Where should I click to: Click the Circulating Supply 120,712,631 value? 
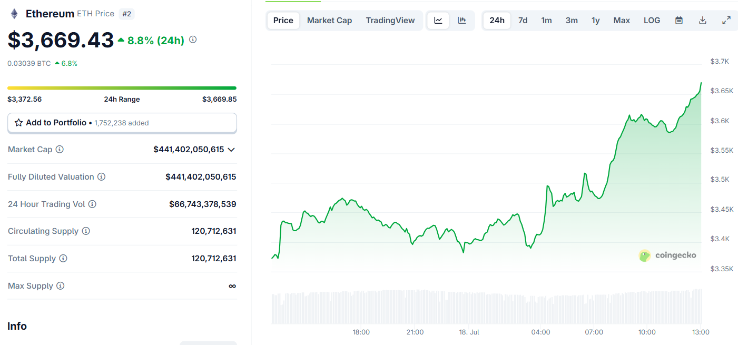[x=214, y=231]
